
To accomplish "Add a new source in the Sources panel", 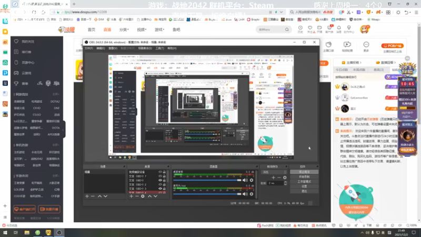I will (131, 196).
